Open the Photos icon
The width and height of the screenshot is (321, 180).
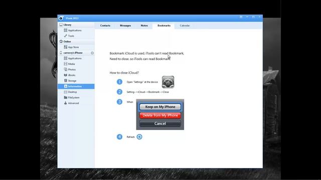(x=66, y=69)
